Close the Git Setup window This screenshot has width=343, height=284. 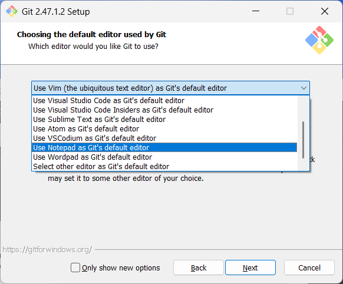point(325,11)
